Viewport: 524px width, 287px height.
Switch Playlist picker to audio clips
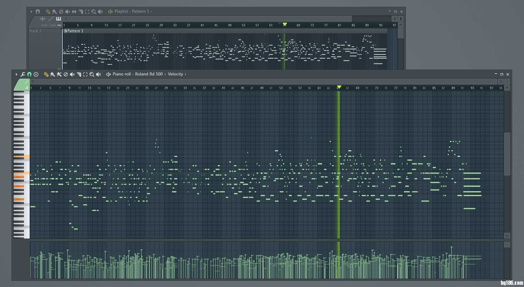point(43,19)
